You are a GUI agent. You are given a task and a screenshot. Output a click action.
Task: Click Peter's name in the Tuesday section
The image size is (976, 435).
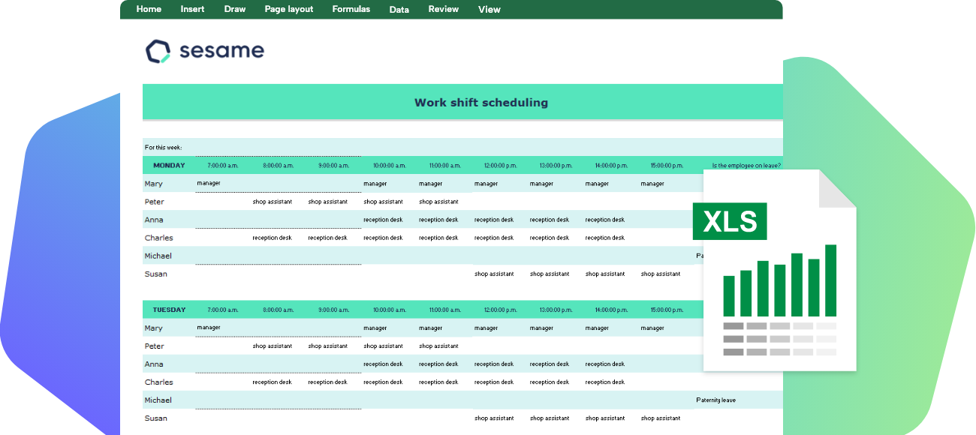154,346
